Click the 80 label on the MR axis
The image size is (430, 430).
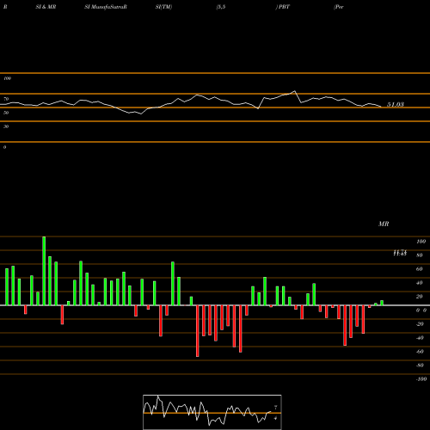[420, 255]
